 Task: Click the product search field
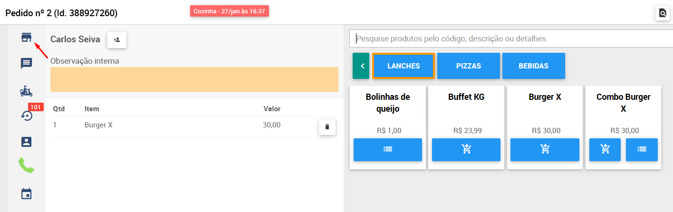[511, 39]
